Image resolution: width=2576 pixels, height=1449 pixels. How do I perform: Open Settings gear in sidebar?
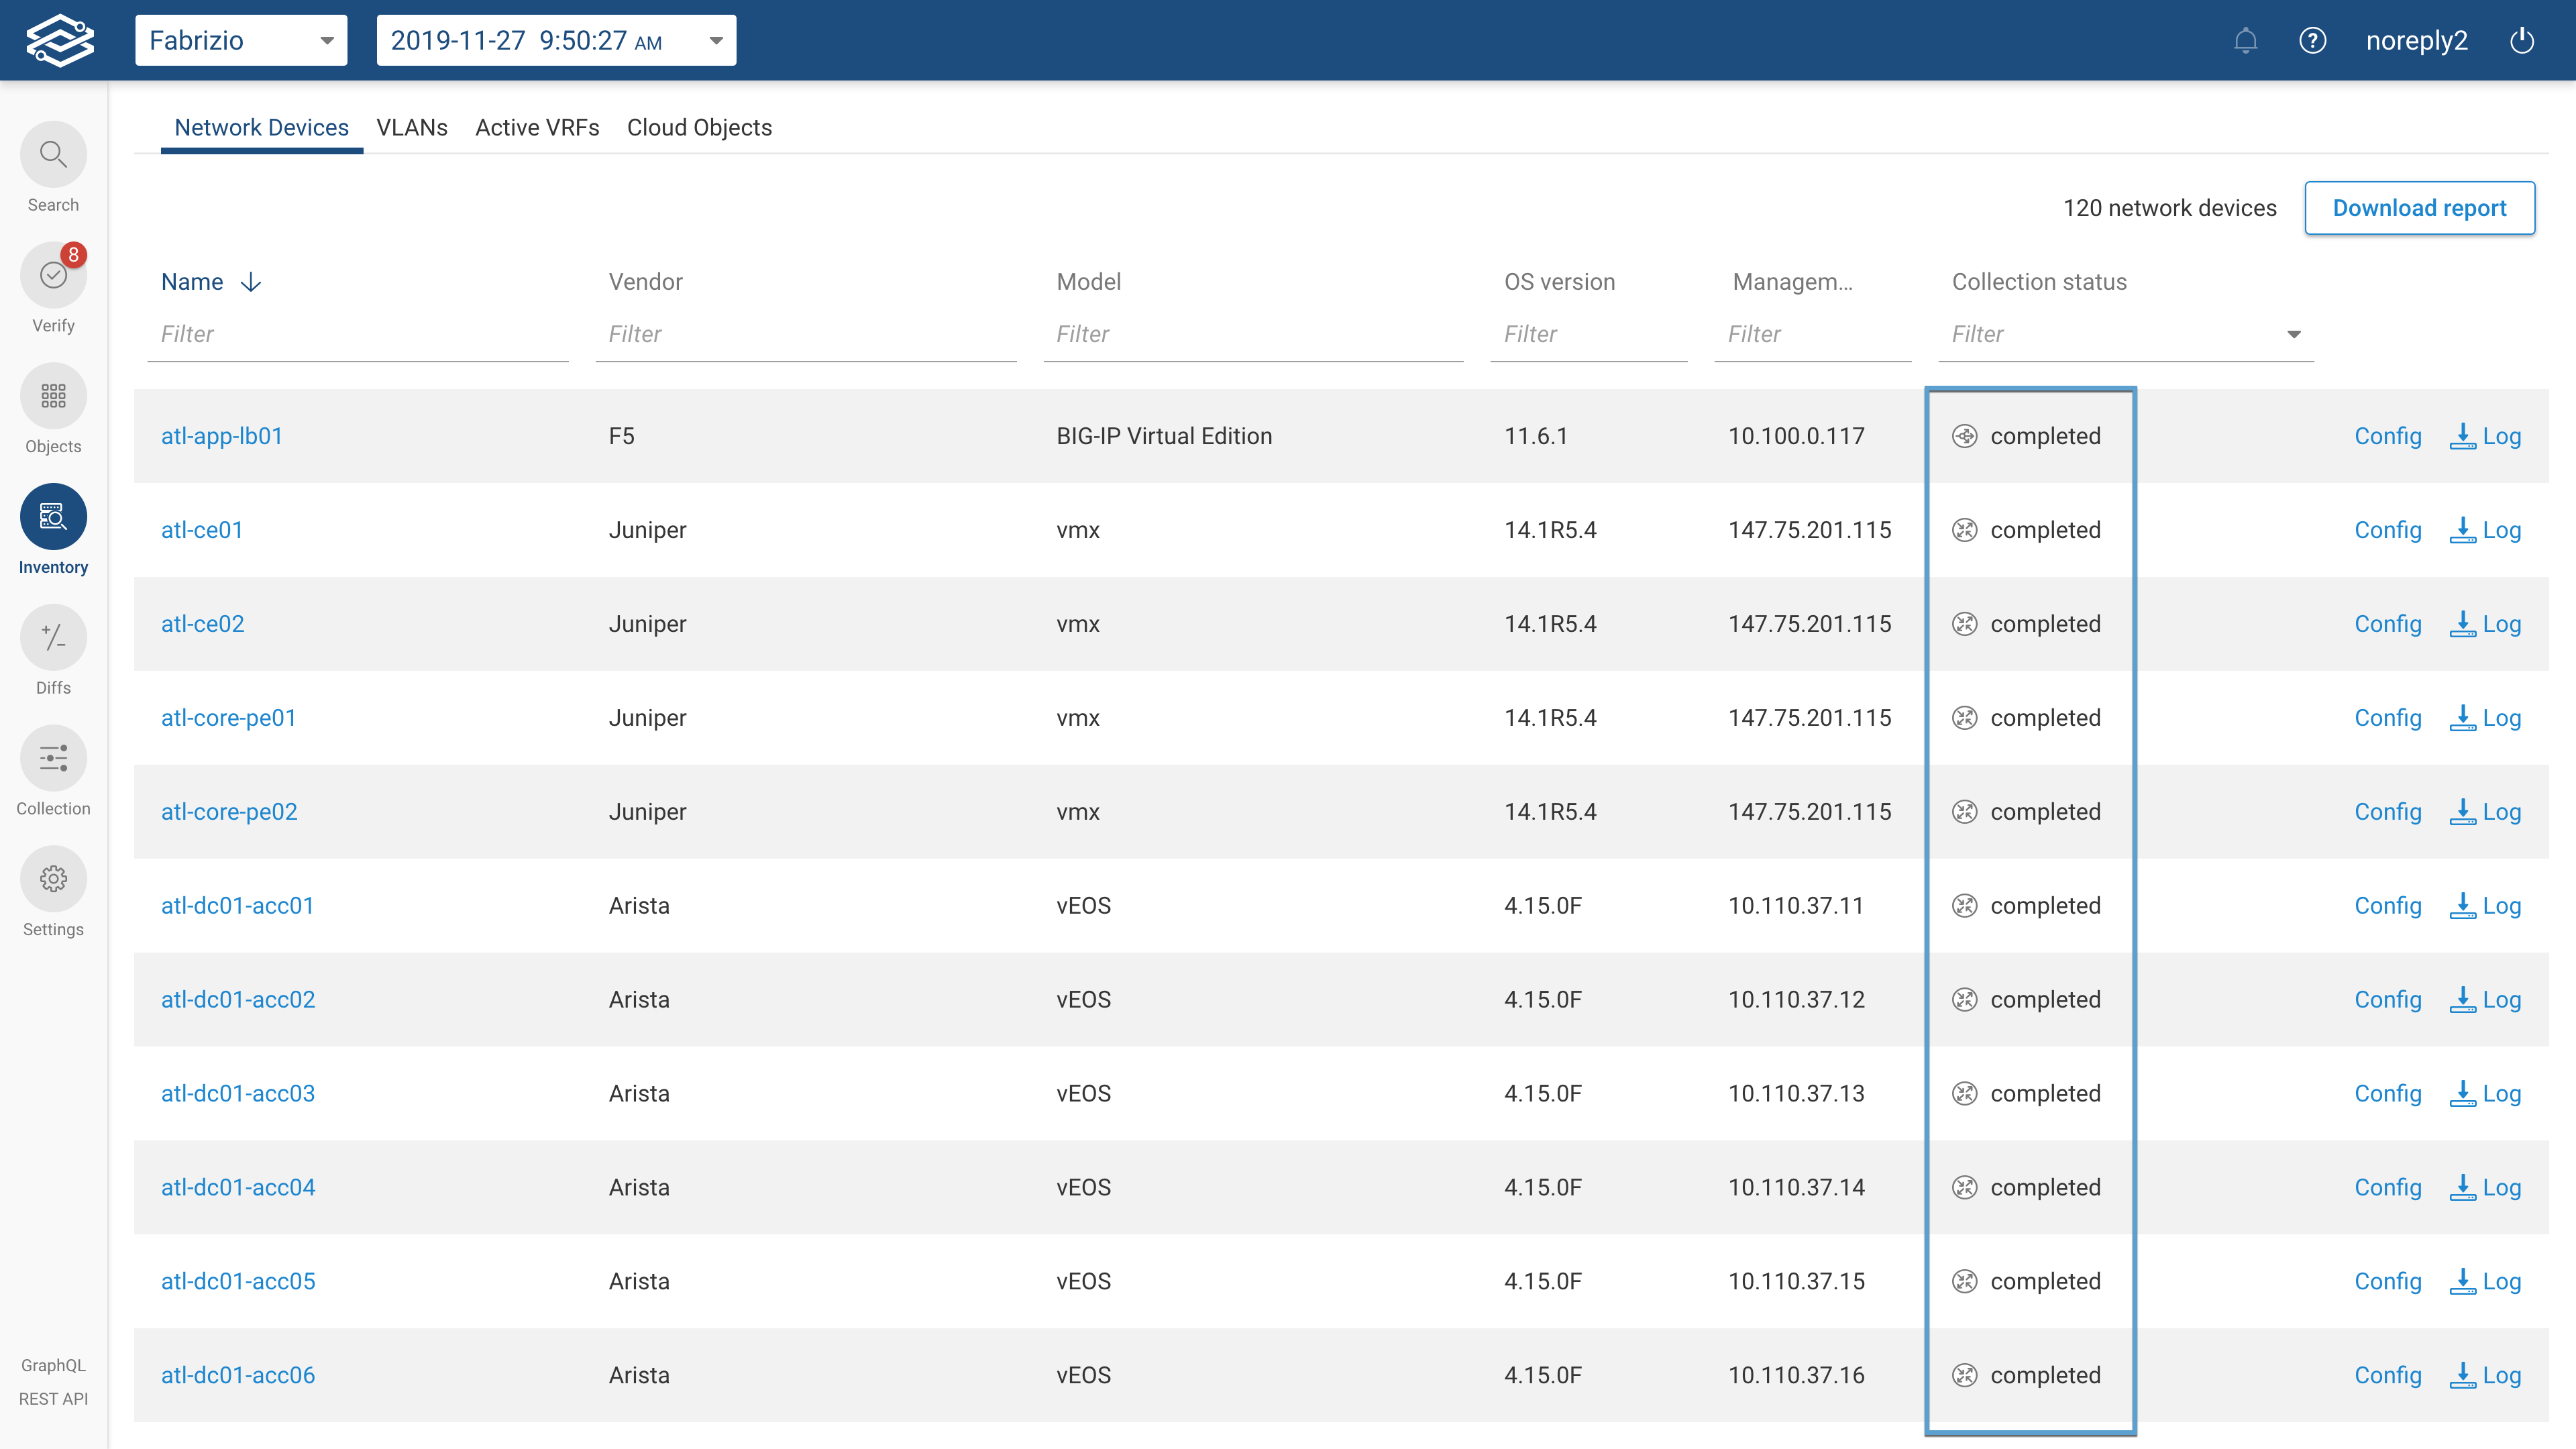point(53,879)
